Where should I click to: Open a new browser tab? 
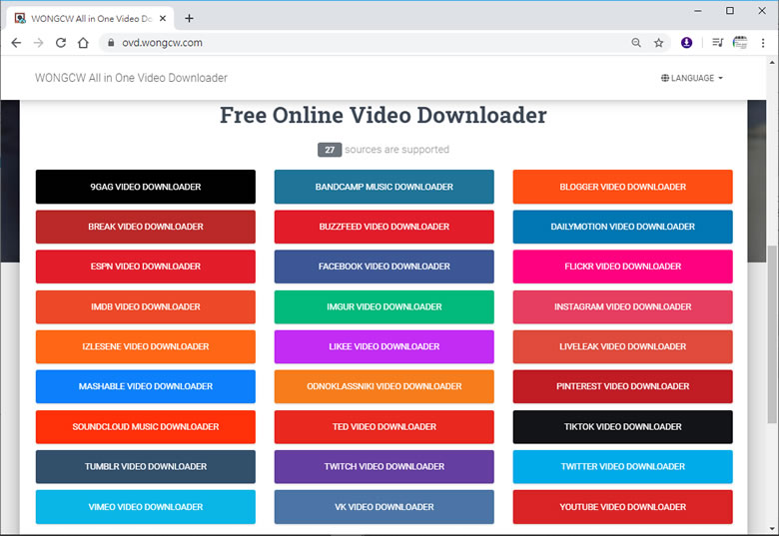pyautogui.click(x=189, y=18)
